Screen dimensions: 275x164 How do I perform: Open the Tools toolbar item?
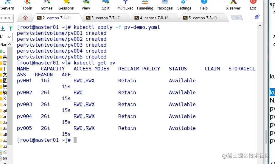27,5
